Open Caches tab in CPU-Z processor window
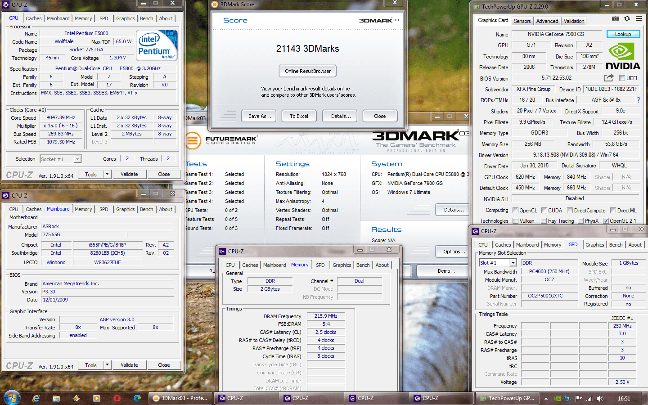 pos(34,18)
